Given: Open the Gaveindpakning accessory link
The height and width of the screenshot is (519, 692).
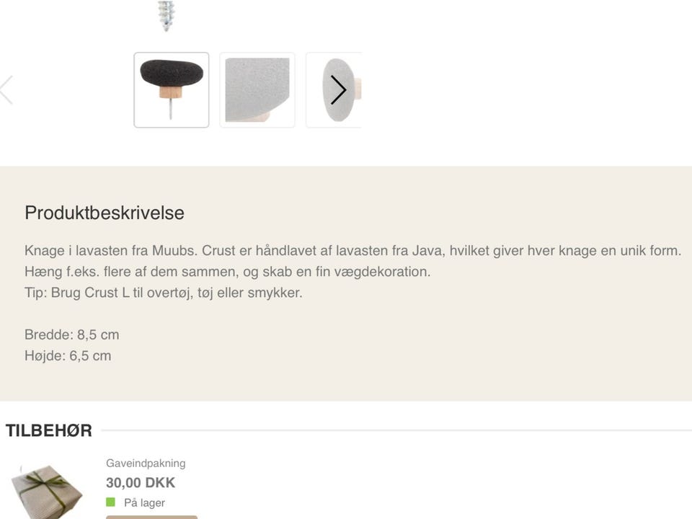Looking at the screenshot, I should 146,463.
